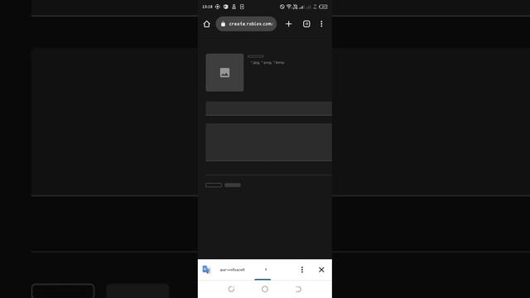Open the browser three-dot menu

tap(321, 24)
